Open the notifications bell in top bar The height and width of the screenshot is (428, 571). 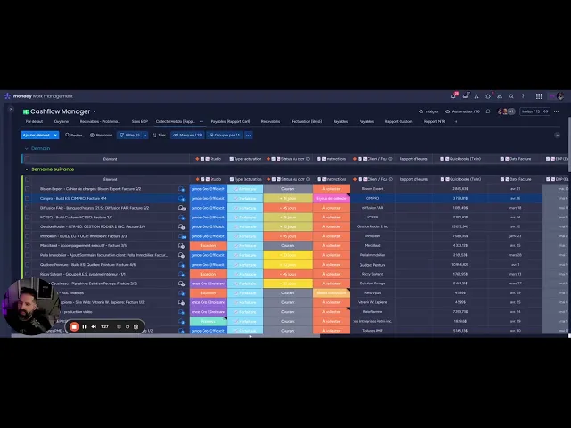coord(454,96)
